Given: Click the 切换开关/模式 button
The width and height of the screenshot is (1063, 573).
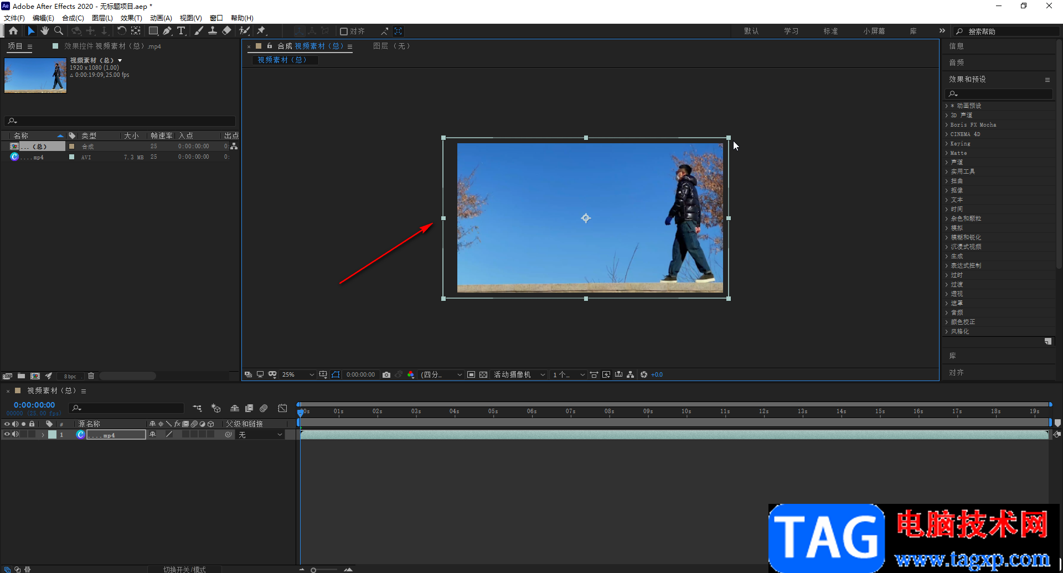Looking at the screenshot, I should [184, 569].
